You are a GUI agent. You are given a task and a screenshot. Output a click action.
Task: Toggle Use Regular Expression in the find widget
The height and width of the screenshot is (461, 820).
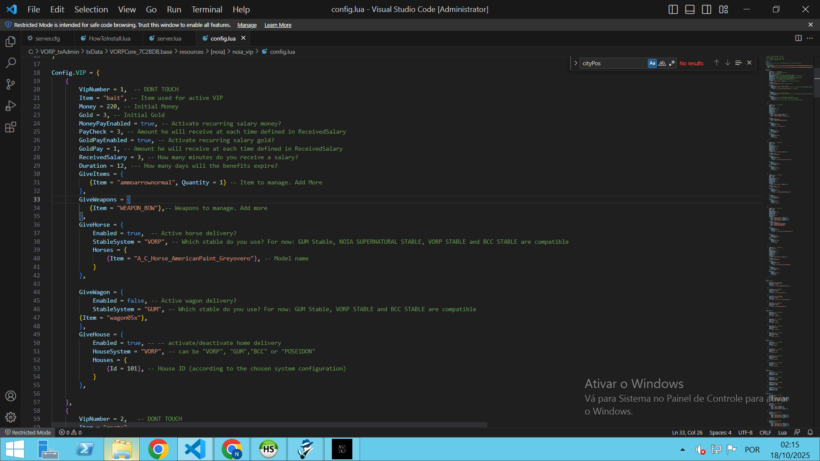click(x=672, y=63)
